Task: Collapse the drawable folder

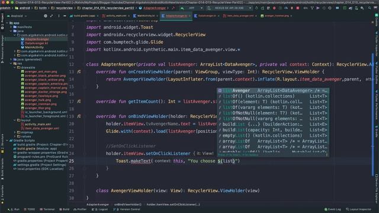Action: point(15,67)
